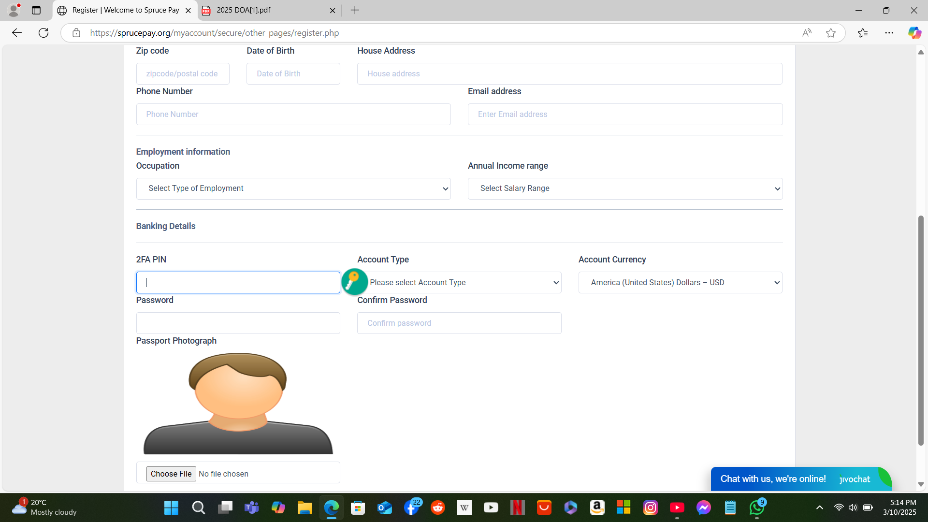The image size is (928, 522).
Task: Open the Read Aloud icon in the address bar
Action: pyautogui.click(x=807, y=33)
